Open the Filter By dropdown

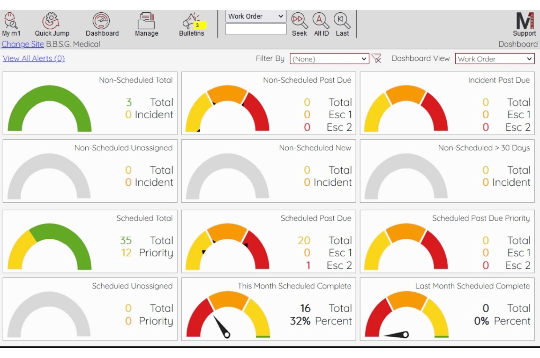(x=329, y=59)
